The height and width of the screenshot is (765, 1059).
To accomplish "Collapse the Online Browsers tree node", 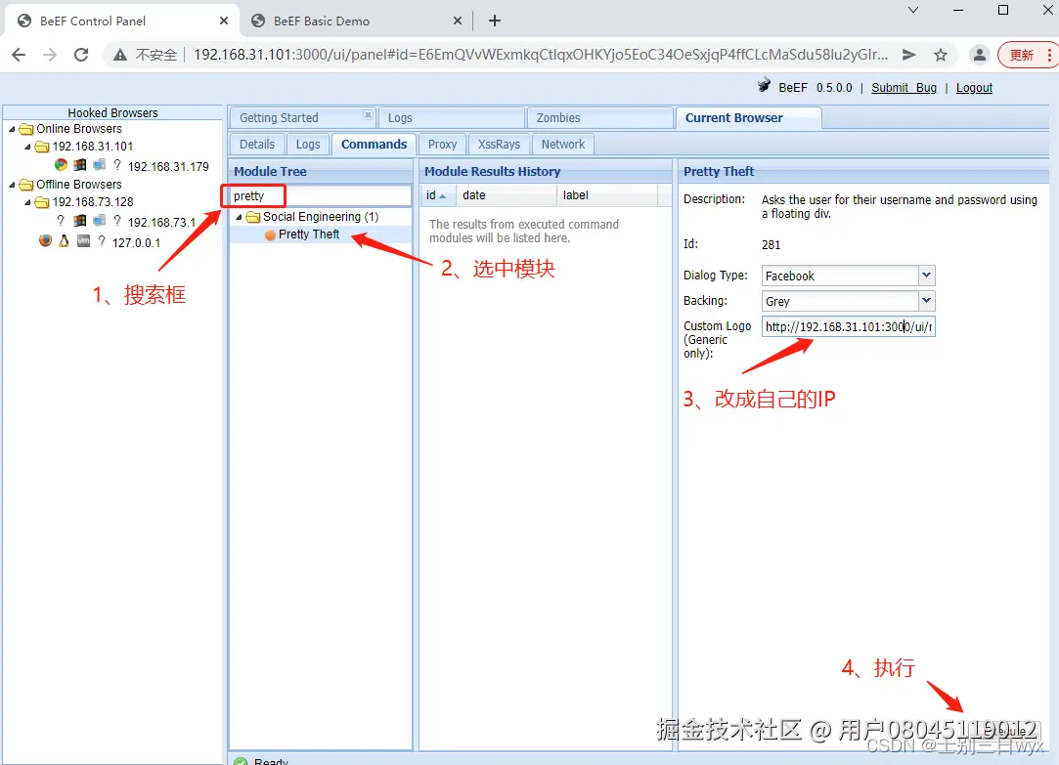I will coord(12,129).
